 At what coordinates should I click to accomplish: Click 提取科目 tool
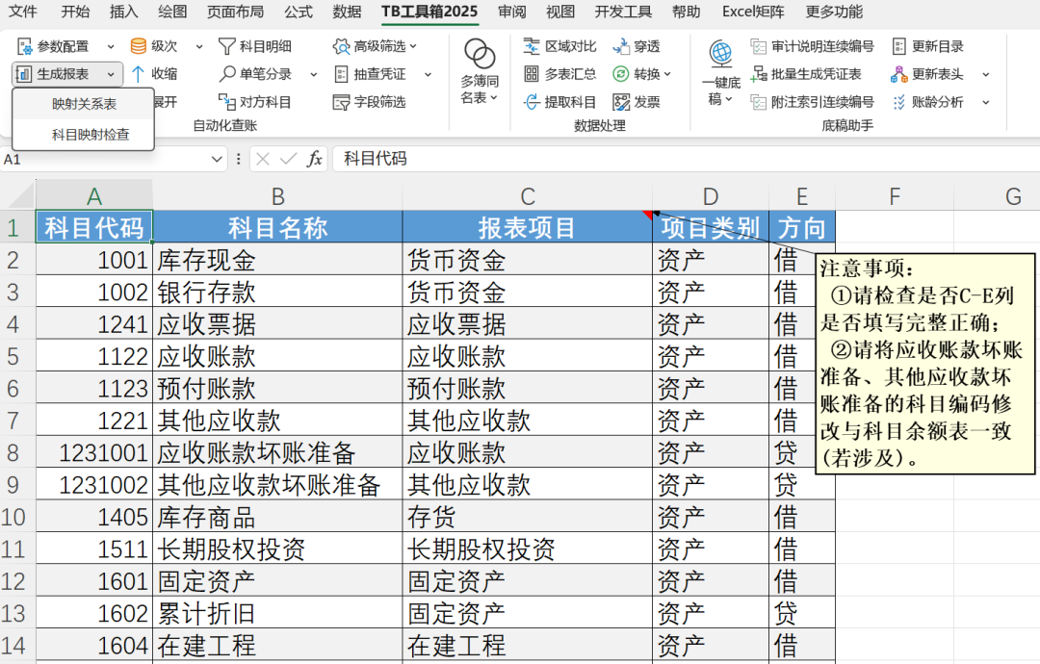click(x=559, y=102)
